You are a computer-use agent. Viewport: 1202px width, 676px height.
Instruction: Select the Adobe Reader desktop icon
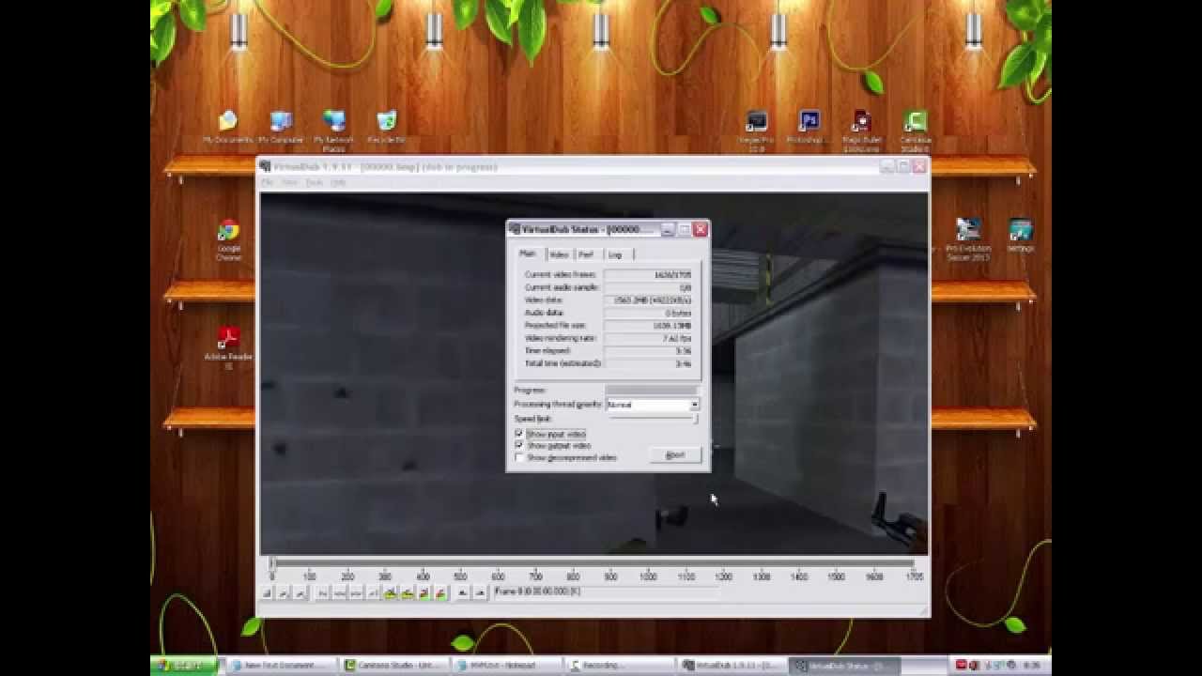(228, 347)
